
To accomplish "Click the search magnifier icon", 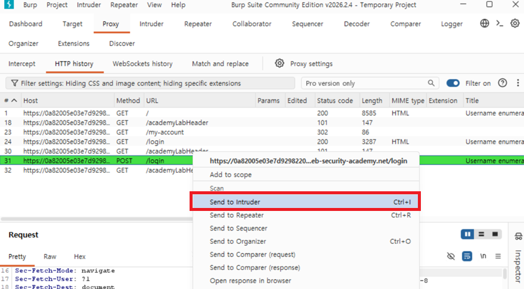I will [431, 83].
